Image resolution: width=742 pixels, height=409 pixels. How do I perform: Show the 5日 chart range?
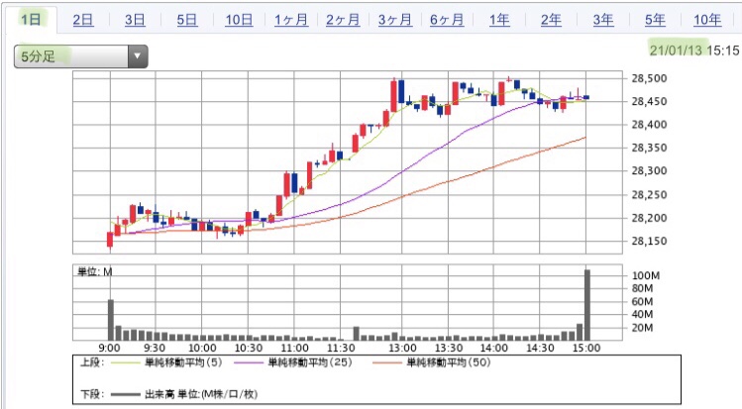(187, 20)
